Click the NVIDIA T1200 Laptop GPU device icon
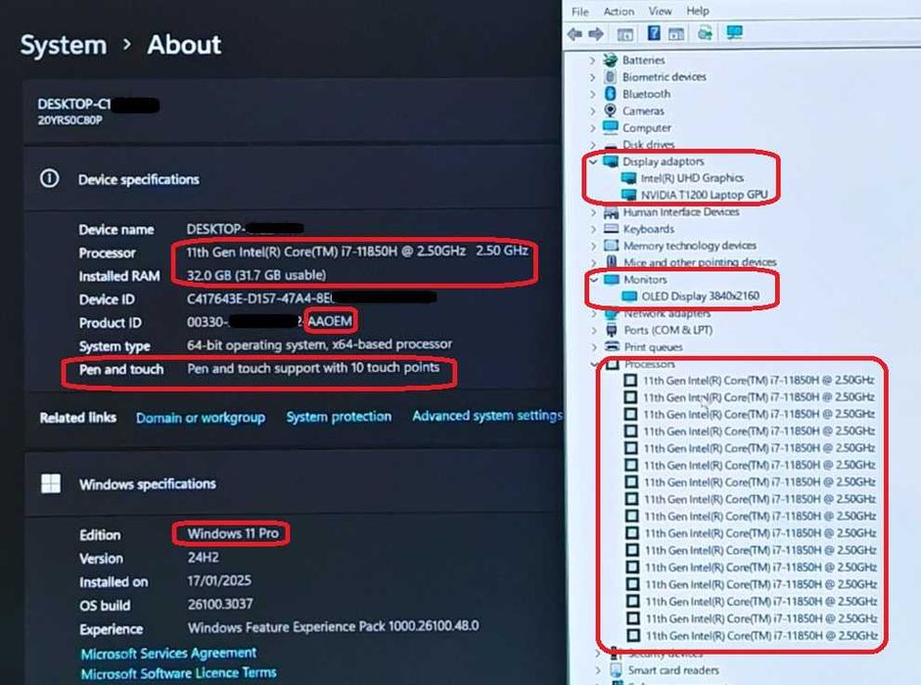 click(x=629, y=195)
